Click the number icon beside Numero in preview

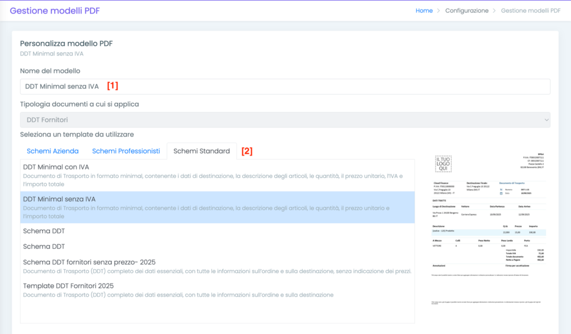pos(501,189)
